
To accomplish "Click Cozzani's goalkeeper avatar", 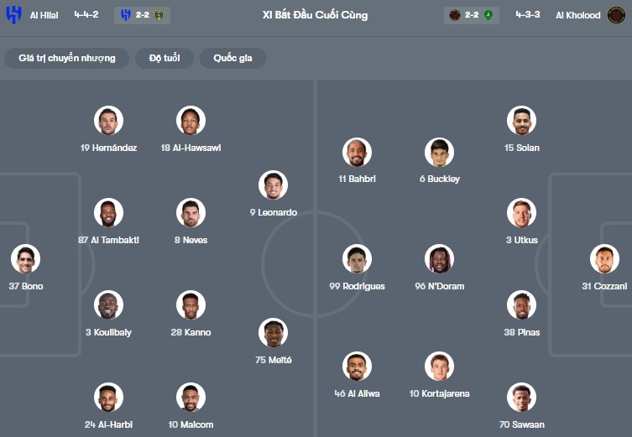I will (604, 259).
